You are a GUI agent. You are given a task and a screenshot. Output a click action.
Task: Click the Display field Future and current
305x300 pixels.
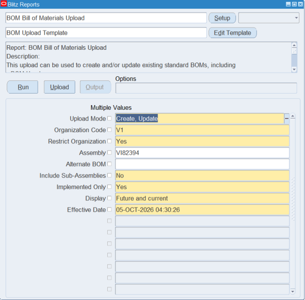(x=202, y=198)
